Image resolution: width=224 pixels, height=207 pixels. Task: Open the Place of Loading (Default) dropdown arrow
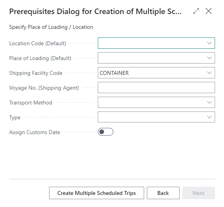pyautogui.click(x=209, y=58)
